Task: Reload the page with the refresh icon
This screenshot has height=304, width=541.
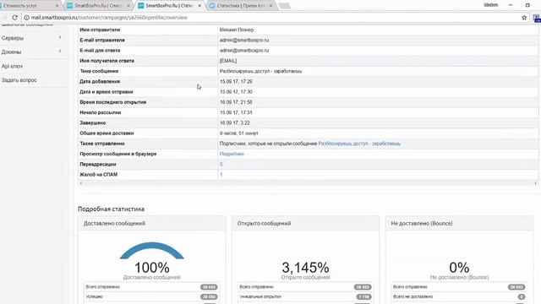Action: click(x=15, y=17)
